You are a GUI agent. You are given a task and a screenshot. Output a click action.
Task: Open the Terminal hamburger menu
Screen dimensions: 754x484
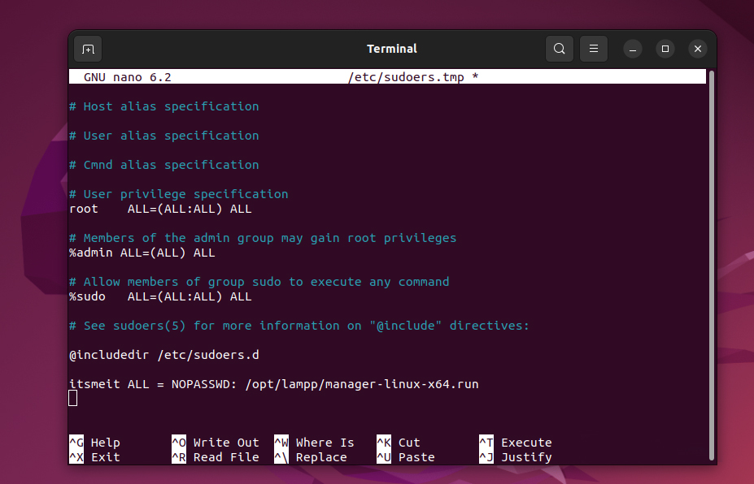pos(593,49)
